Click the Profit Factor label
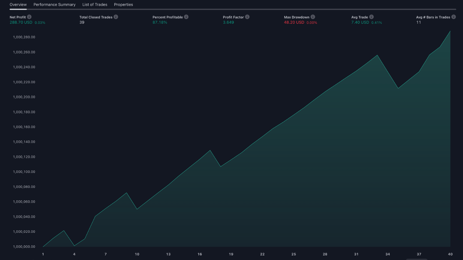This screenshot has width=463, height=260. 233,17
